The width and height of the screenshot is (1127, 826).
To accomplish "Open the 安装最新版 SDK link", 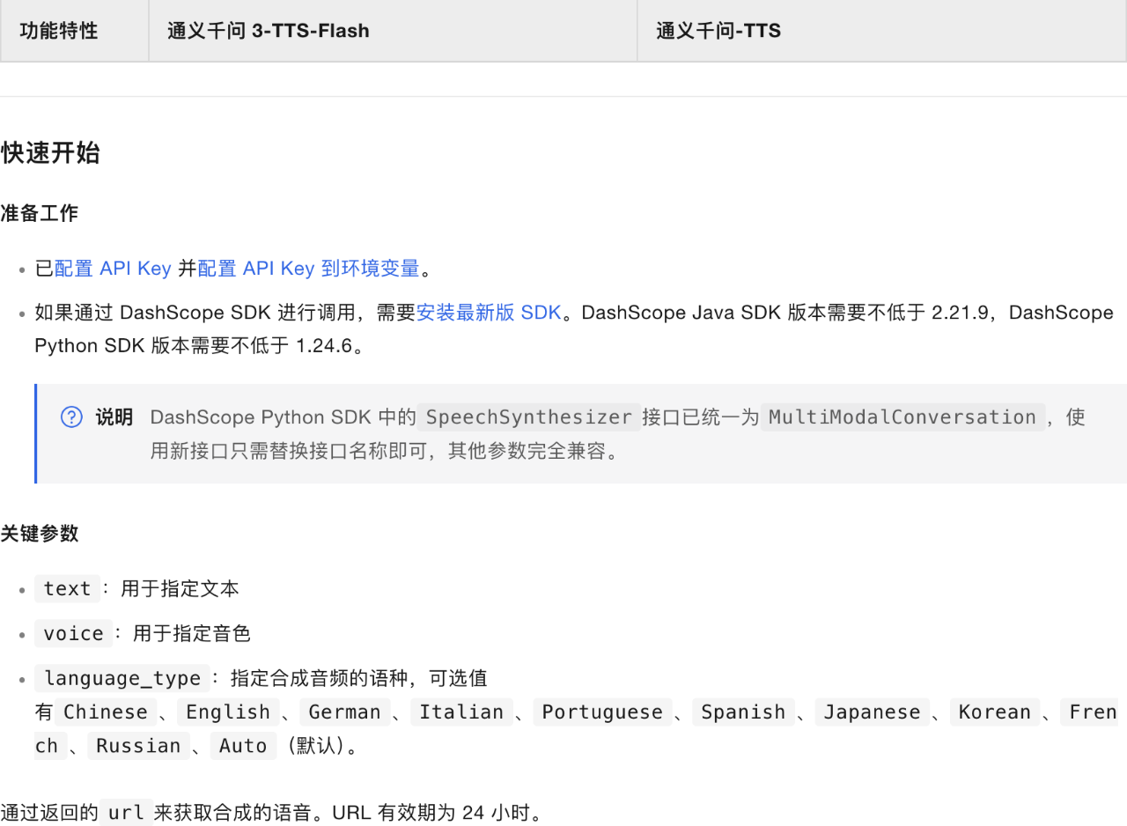I will (x=488, y=312).
